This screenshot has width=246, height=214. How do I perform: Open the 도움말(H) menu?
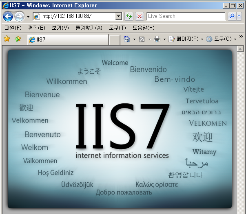[144, 28]
